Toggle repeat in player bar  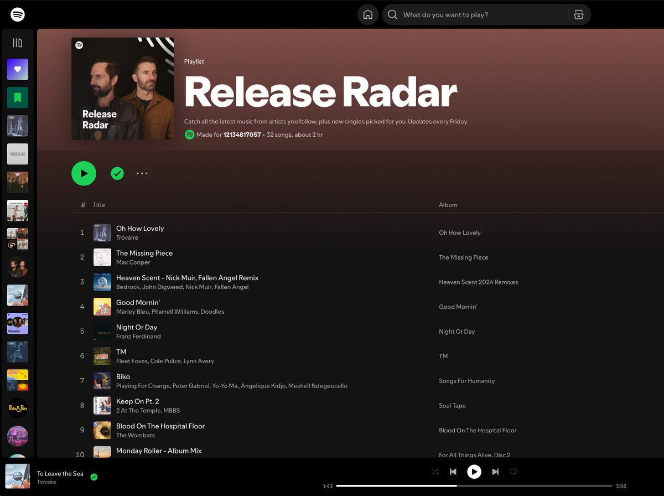[513, 472]
